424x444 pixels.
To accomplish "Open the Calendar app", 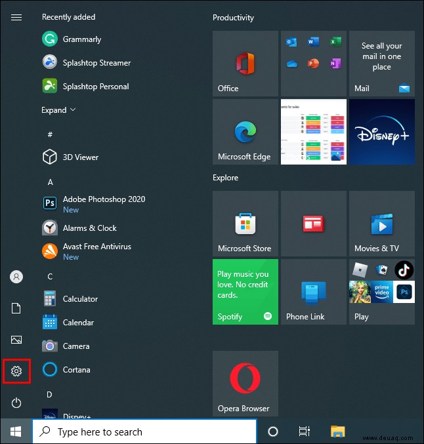I will [68, 322].
